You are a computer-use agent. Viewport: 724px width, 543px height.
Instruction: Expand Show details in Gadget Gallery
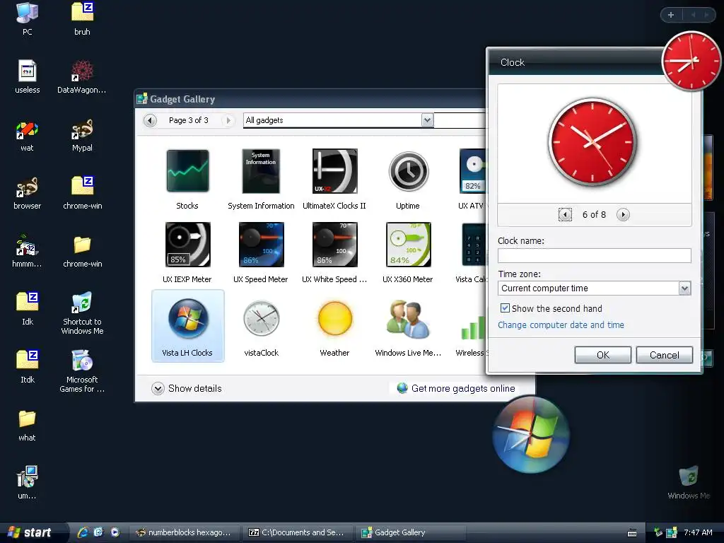(x=187, y=388)
